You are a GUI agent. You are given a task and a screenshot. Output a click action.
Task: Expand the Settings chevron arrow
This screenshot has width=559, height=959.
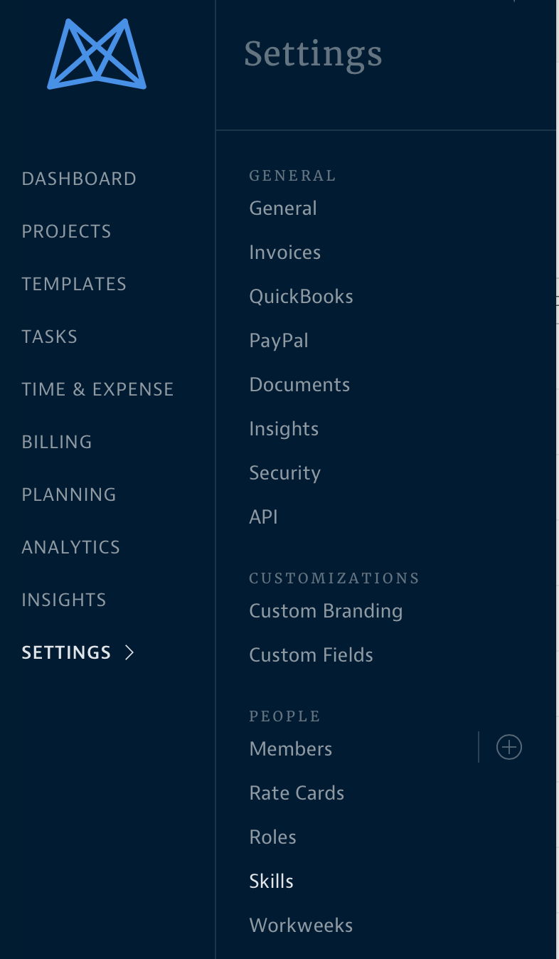129,652
